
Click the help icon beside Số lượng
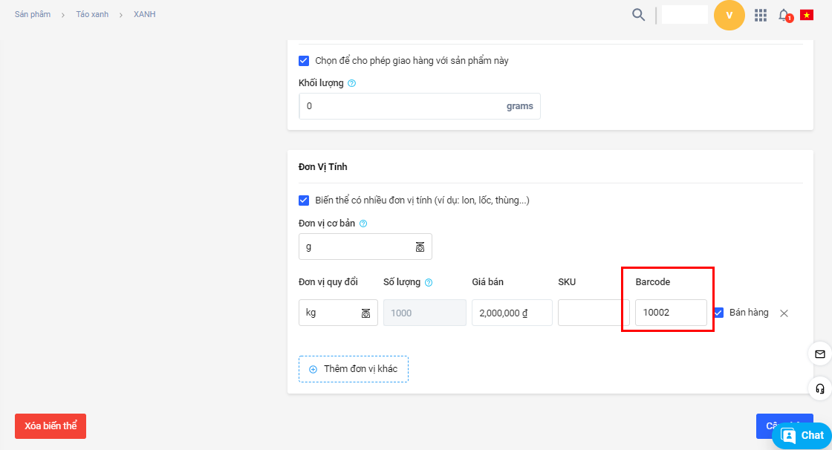(x=429, y=282)
